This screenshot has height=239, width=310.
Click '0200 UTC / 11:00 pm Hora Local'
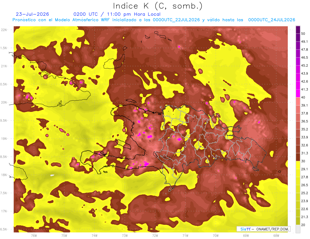pyautogui.click(x=117, y=14)
